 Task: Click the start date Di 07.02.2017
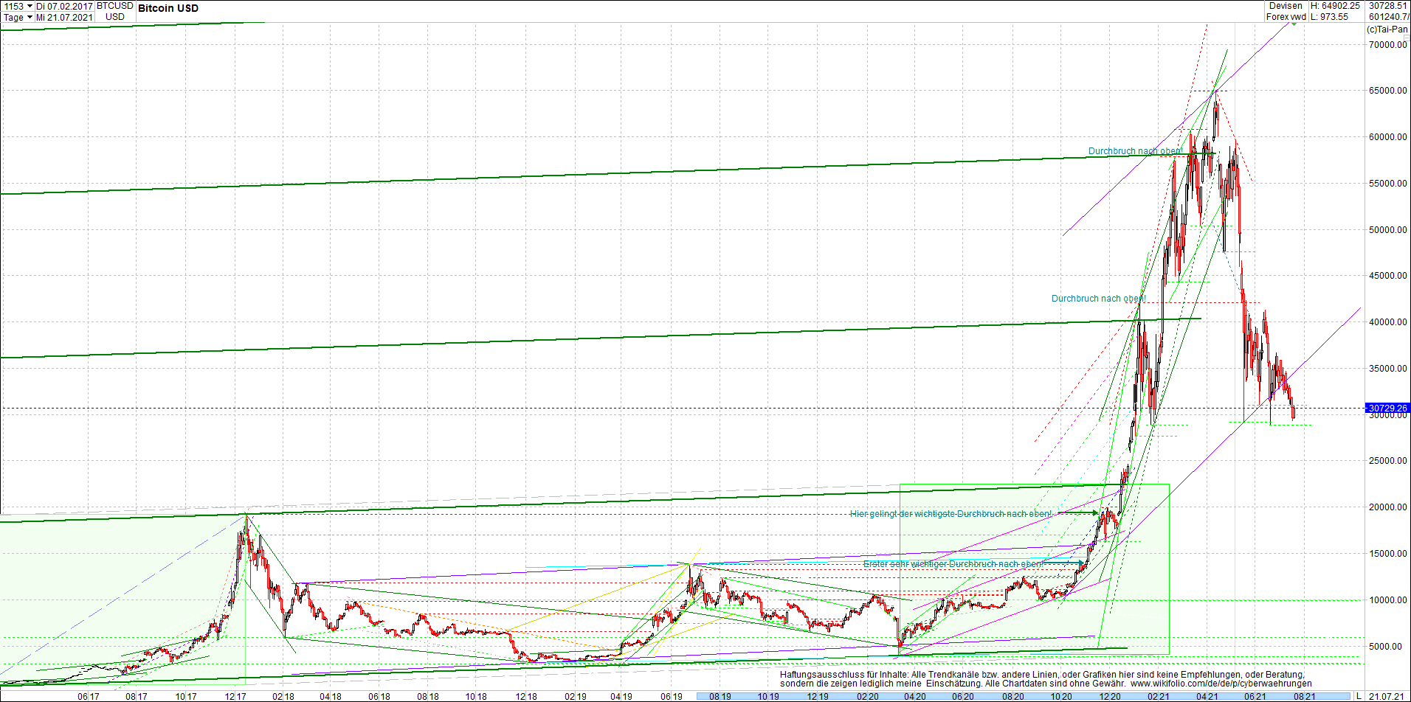65,6
